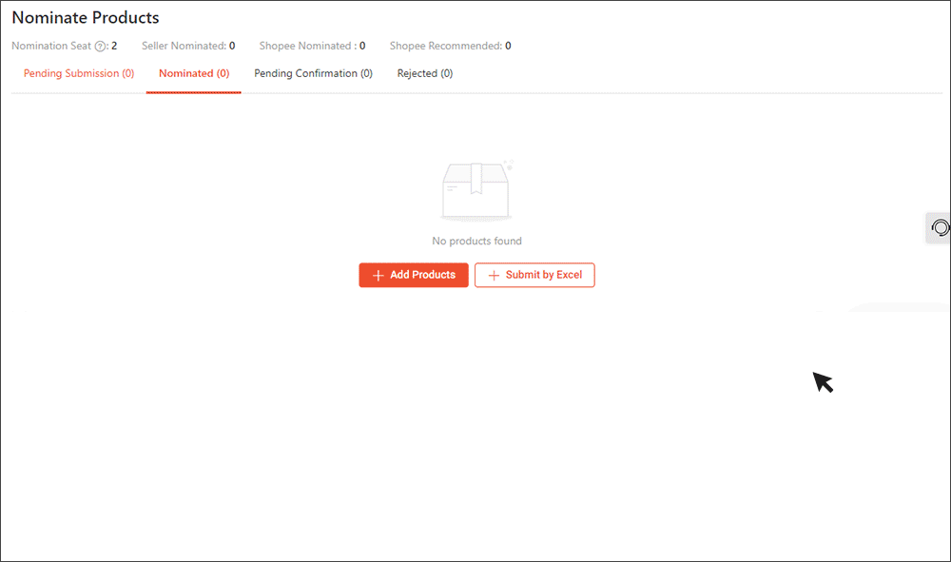Click the Shopee Nominated label
The width and height of the screenshot is (951, 562).
click(306, 46)
